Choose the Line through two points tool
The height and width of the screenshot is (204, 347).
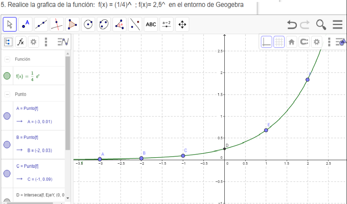(x=41, y=24)
